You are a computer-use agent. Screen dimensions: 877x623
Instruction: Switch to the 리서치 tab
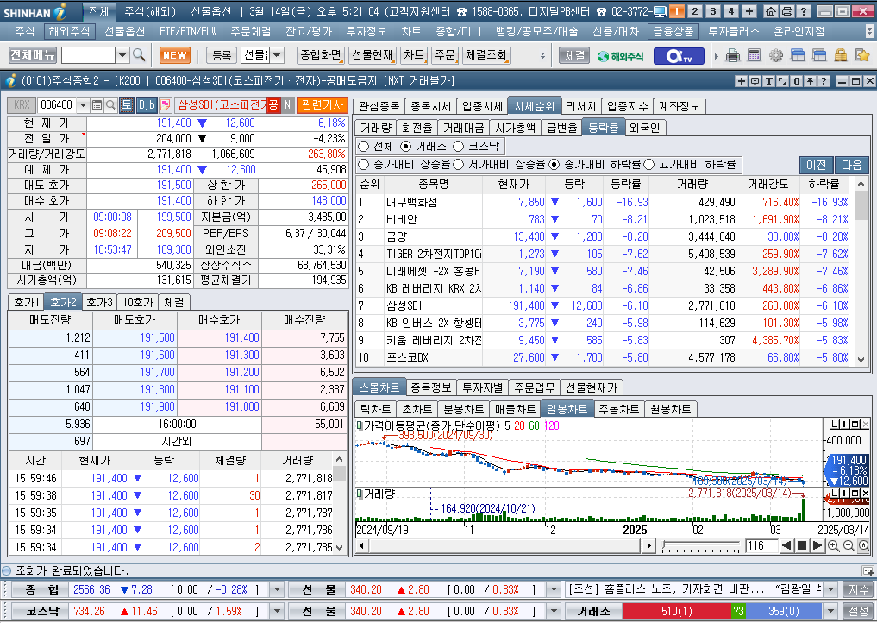581,106
